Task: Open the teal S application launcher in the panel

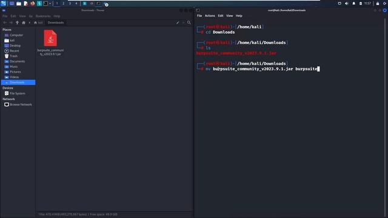Action: point(39,4)
